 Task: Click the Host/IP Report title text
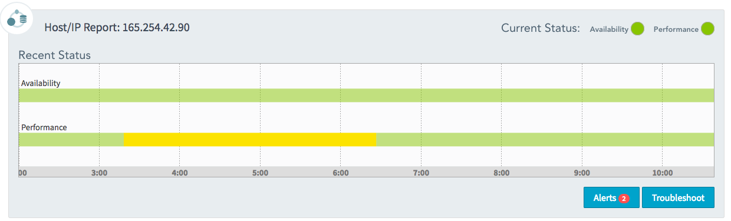[117, 28]
